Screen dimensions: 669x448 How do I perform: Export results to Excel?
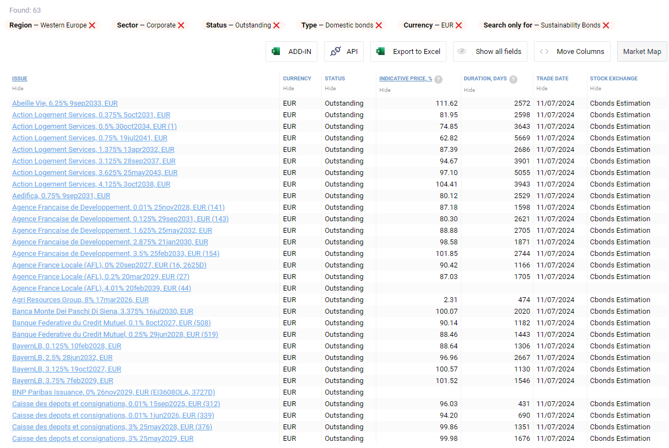408,52
